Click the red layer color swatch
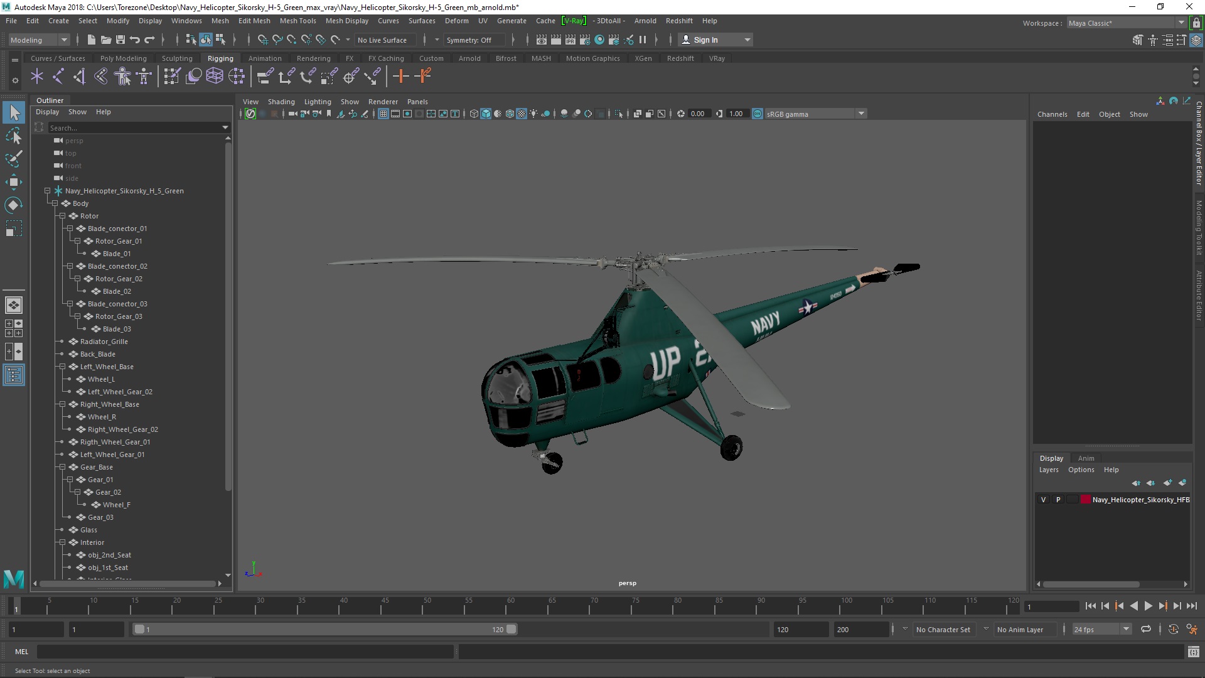The image size is (1205, 678). coord(1086,500)
